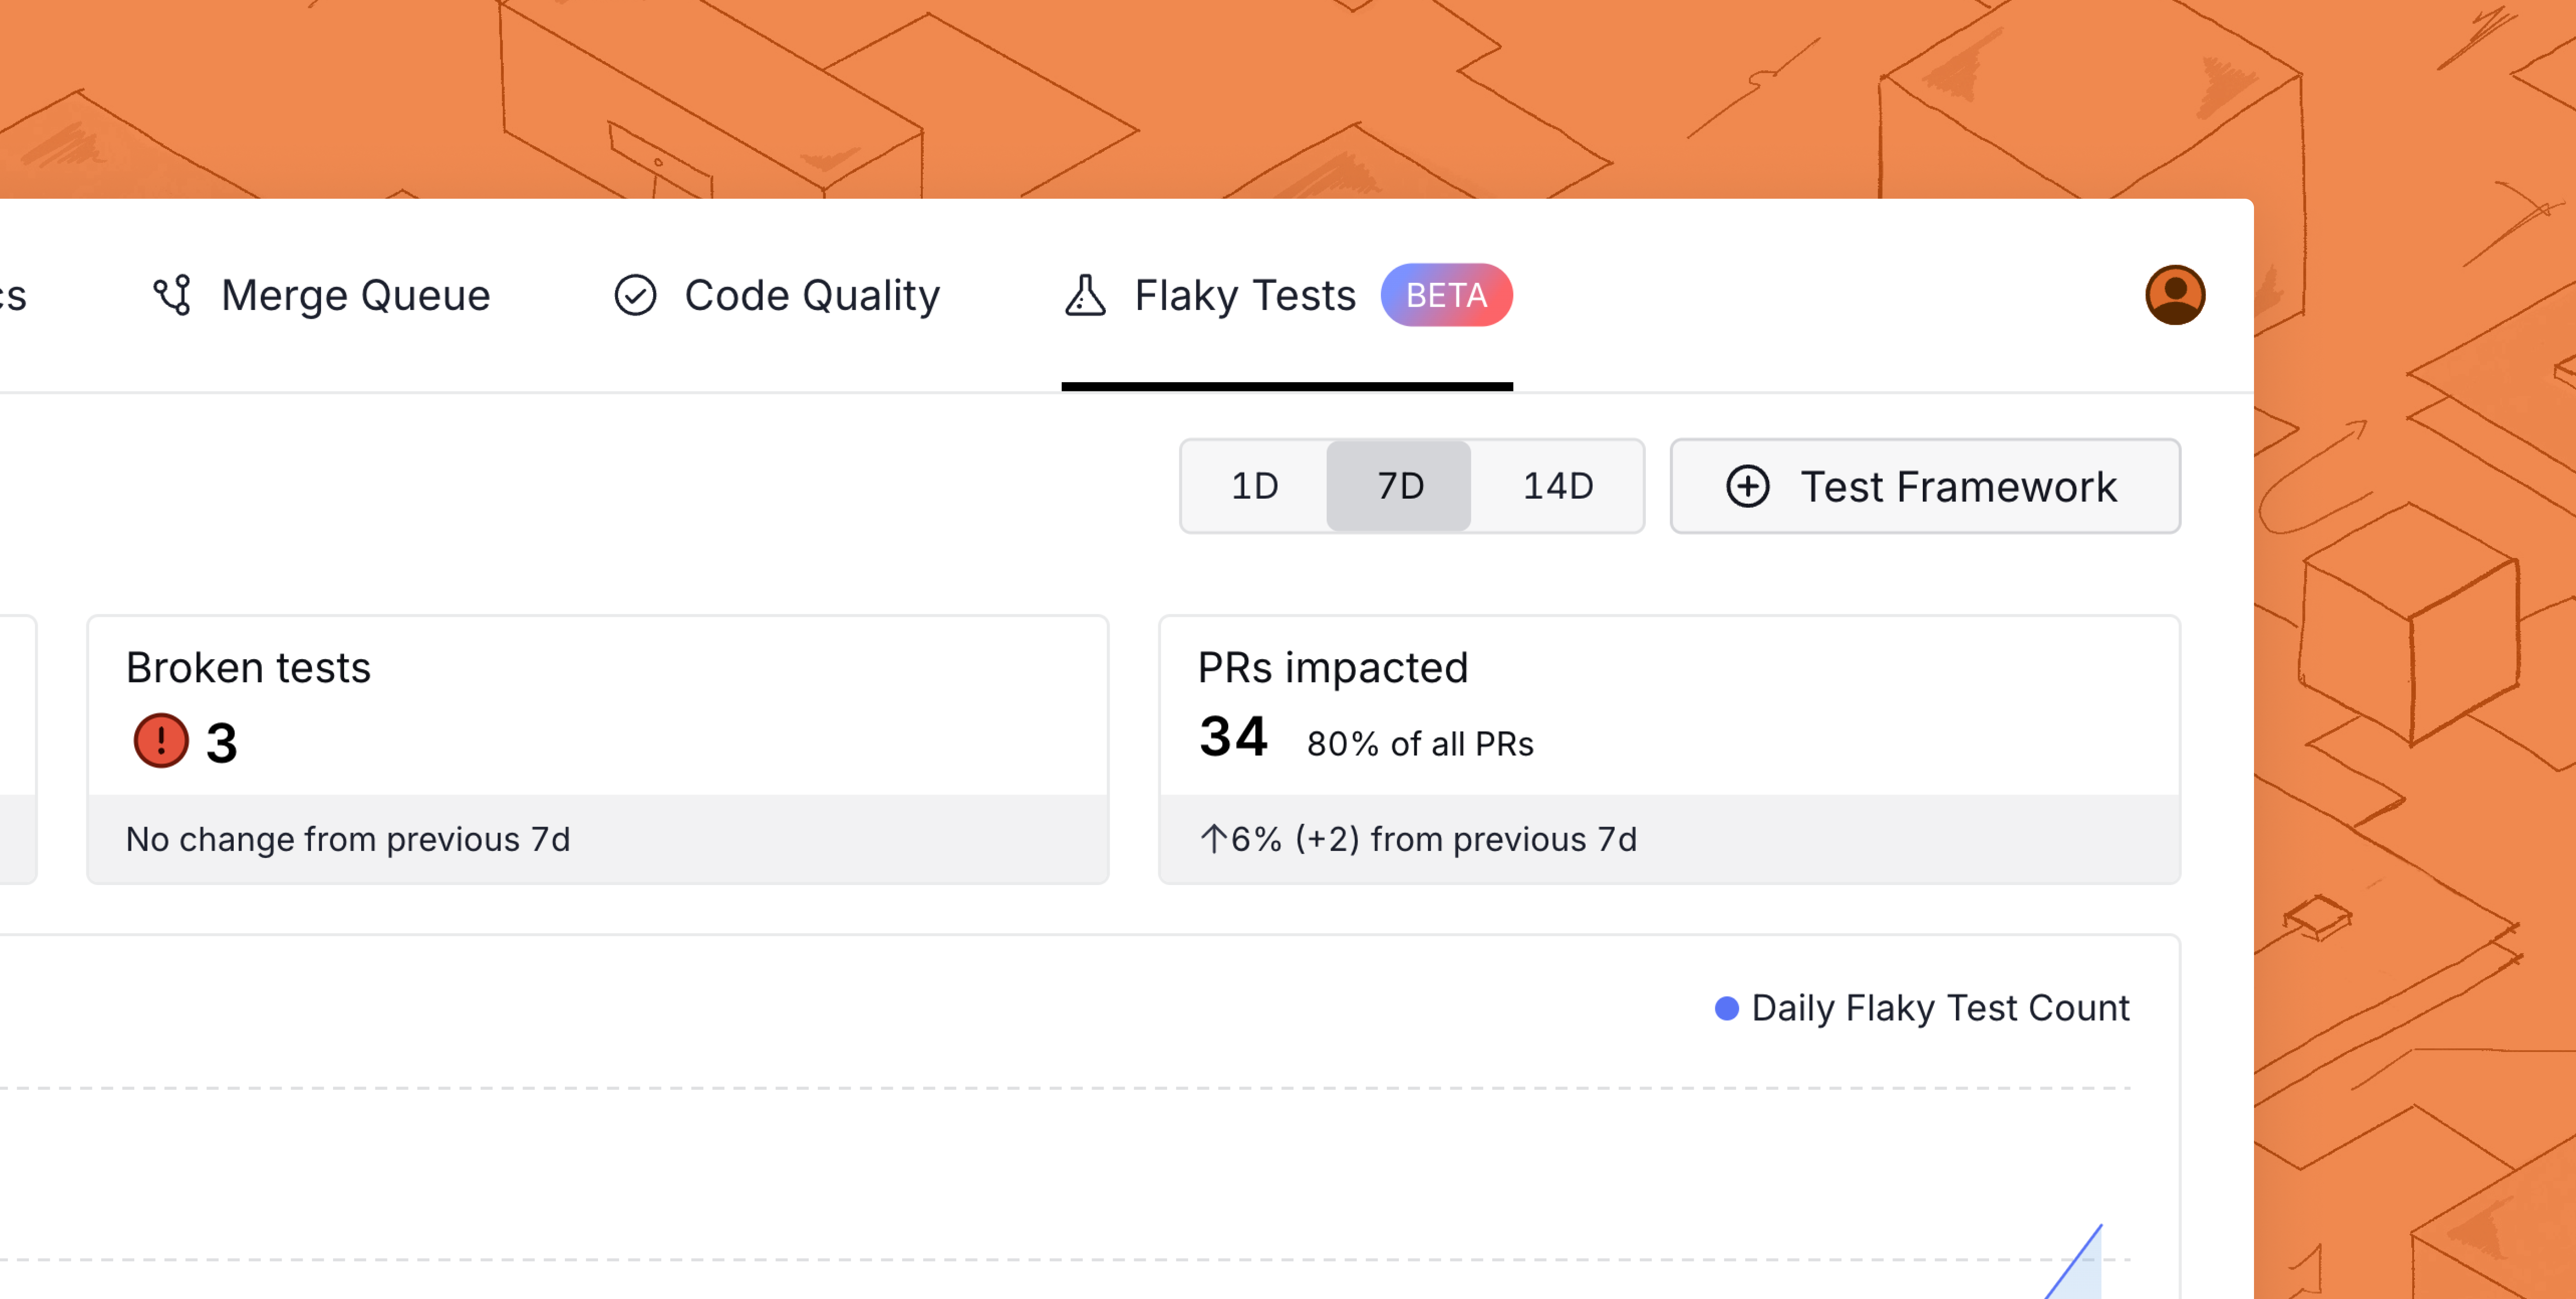Screen dimensions: 2576x1299
Task: Select the 7D time range
Action: click(x=1399, y=486)
